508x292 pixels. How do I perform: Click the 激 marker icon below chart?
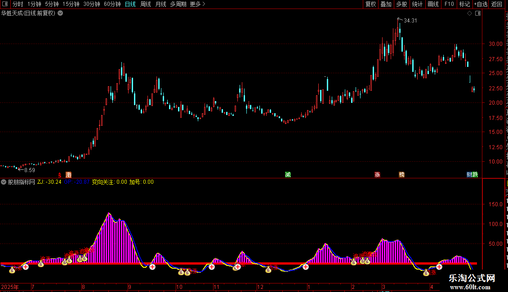68,174
